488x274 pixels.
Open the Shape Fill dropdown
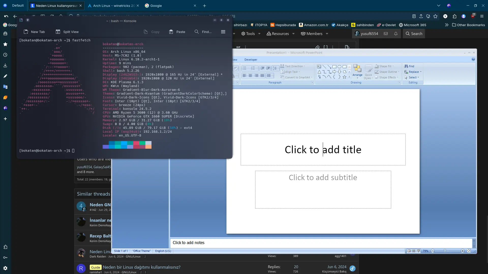[384, 66]
